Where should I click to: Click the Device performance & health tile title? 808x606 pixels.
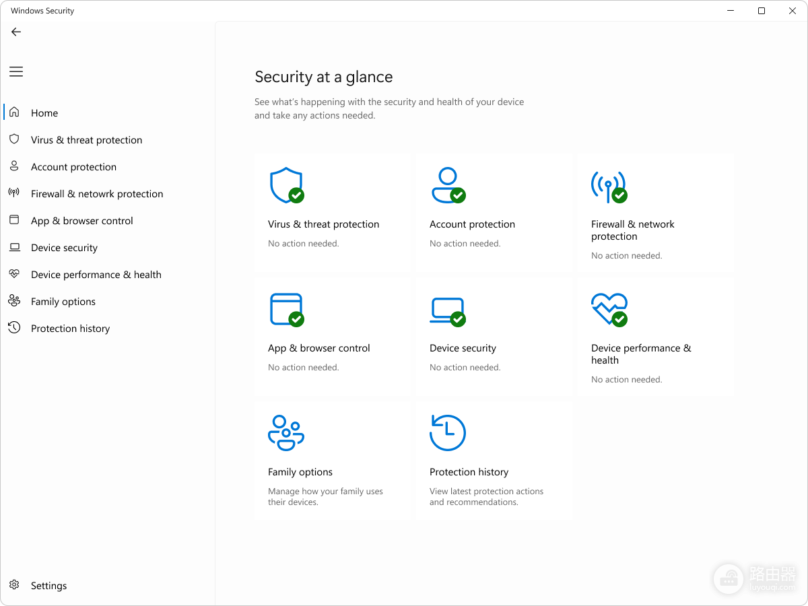641,354
